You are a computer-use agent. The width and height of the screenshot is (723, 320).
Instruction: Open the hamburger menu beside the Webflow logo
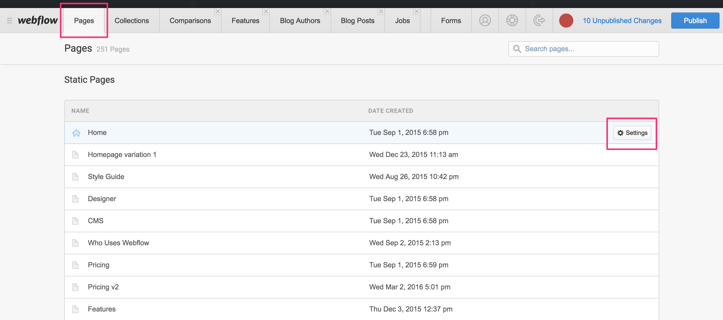coord(9,21)
